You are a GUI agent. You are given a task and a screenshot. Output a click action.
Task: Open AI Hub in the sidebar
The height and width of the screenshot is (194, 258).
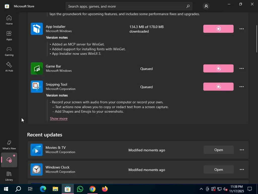pyautogui.click(x=9, y=67)
